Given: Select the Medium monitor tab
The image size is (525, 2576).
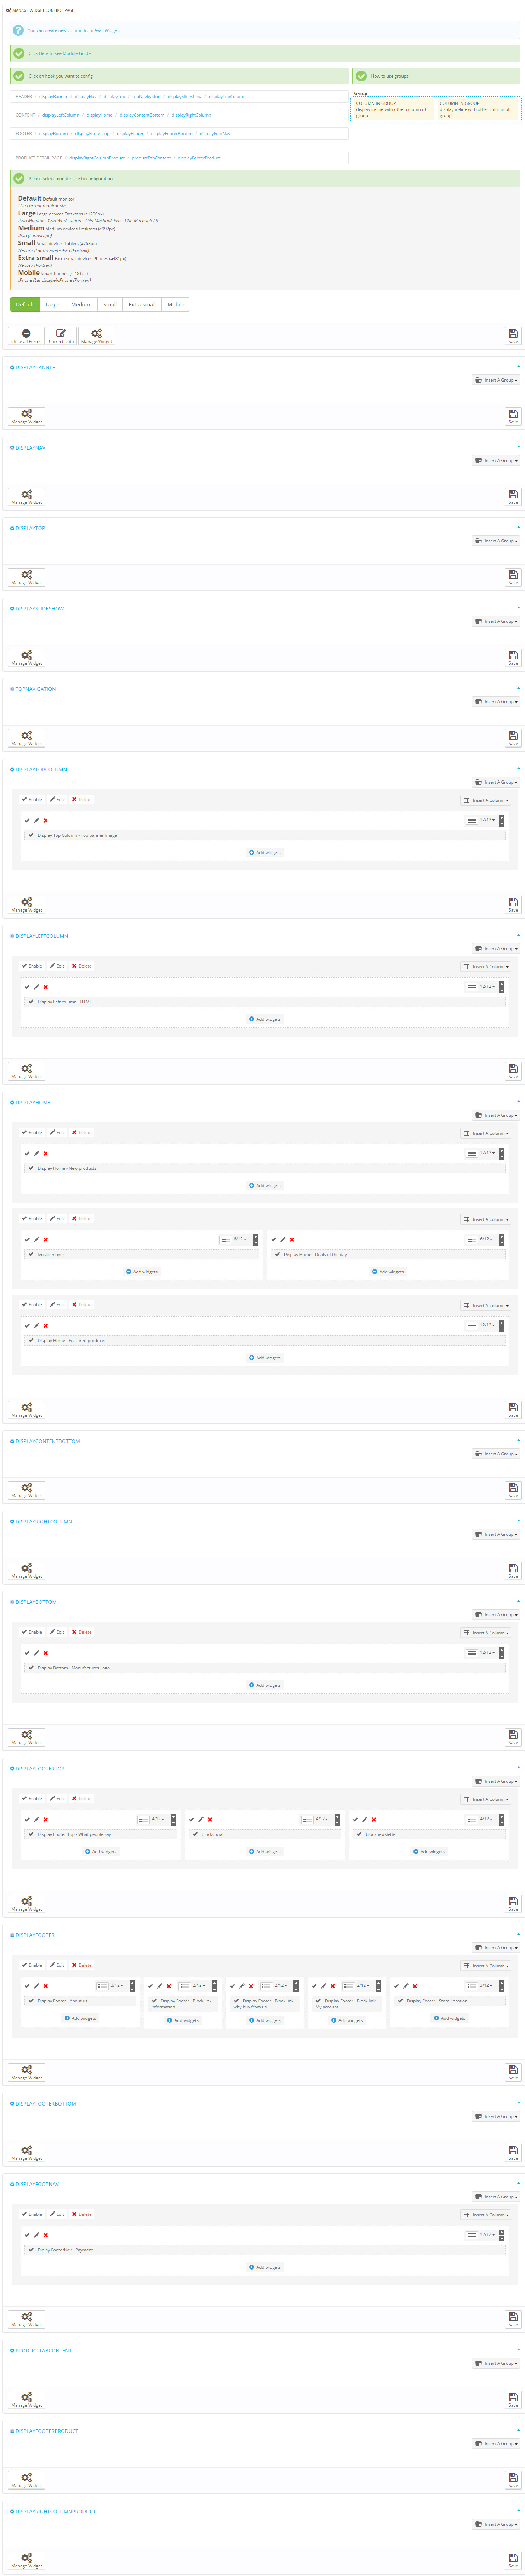Looking at the screenshot, I should [x=81, y=304].
